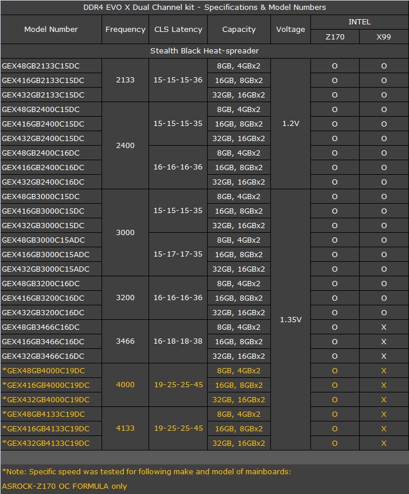The width and height of the screenshot is (409, 494).
Task: Select the yellow *GEX48GB4000C19DC model
Action: 44,371
